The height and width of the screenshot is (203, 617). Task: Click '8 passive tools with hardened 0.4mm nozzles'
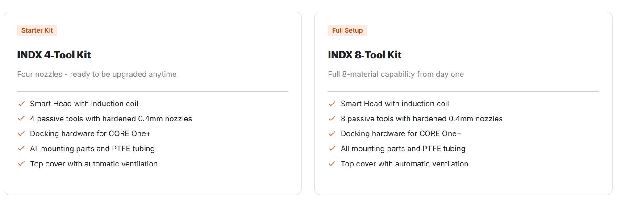click(x=421, y=119)
